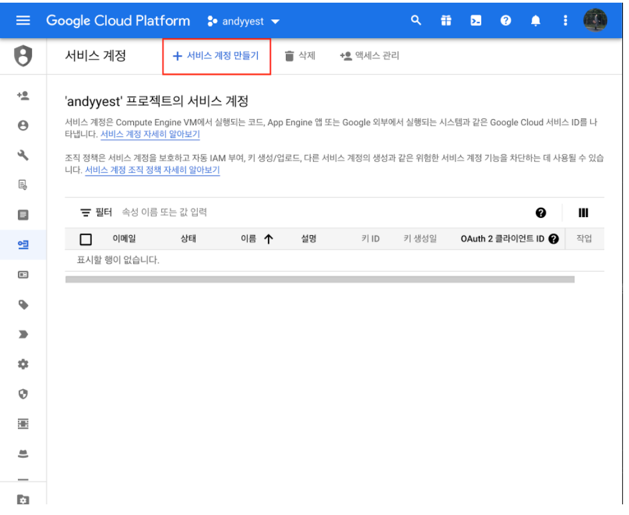Image resolution: width=629 pixels, height=515 pixels.
Task: Open notifications bell icon
Action: click(536, 21)
